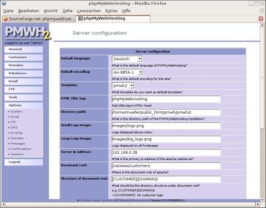Click the phpMyWebHosting tab favicon
The height and width of the screenshot is (208, 266).
(x=80, y=18)
